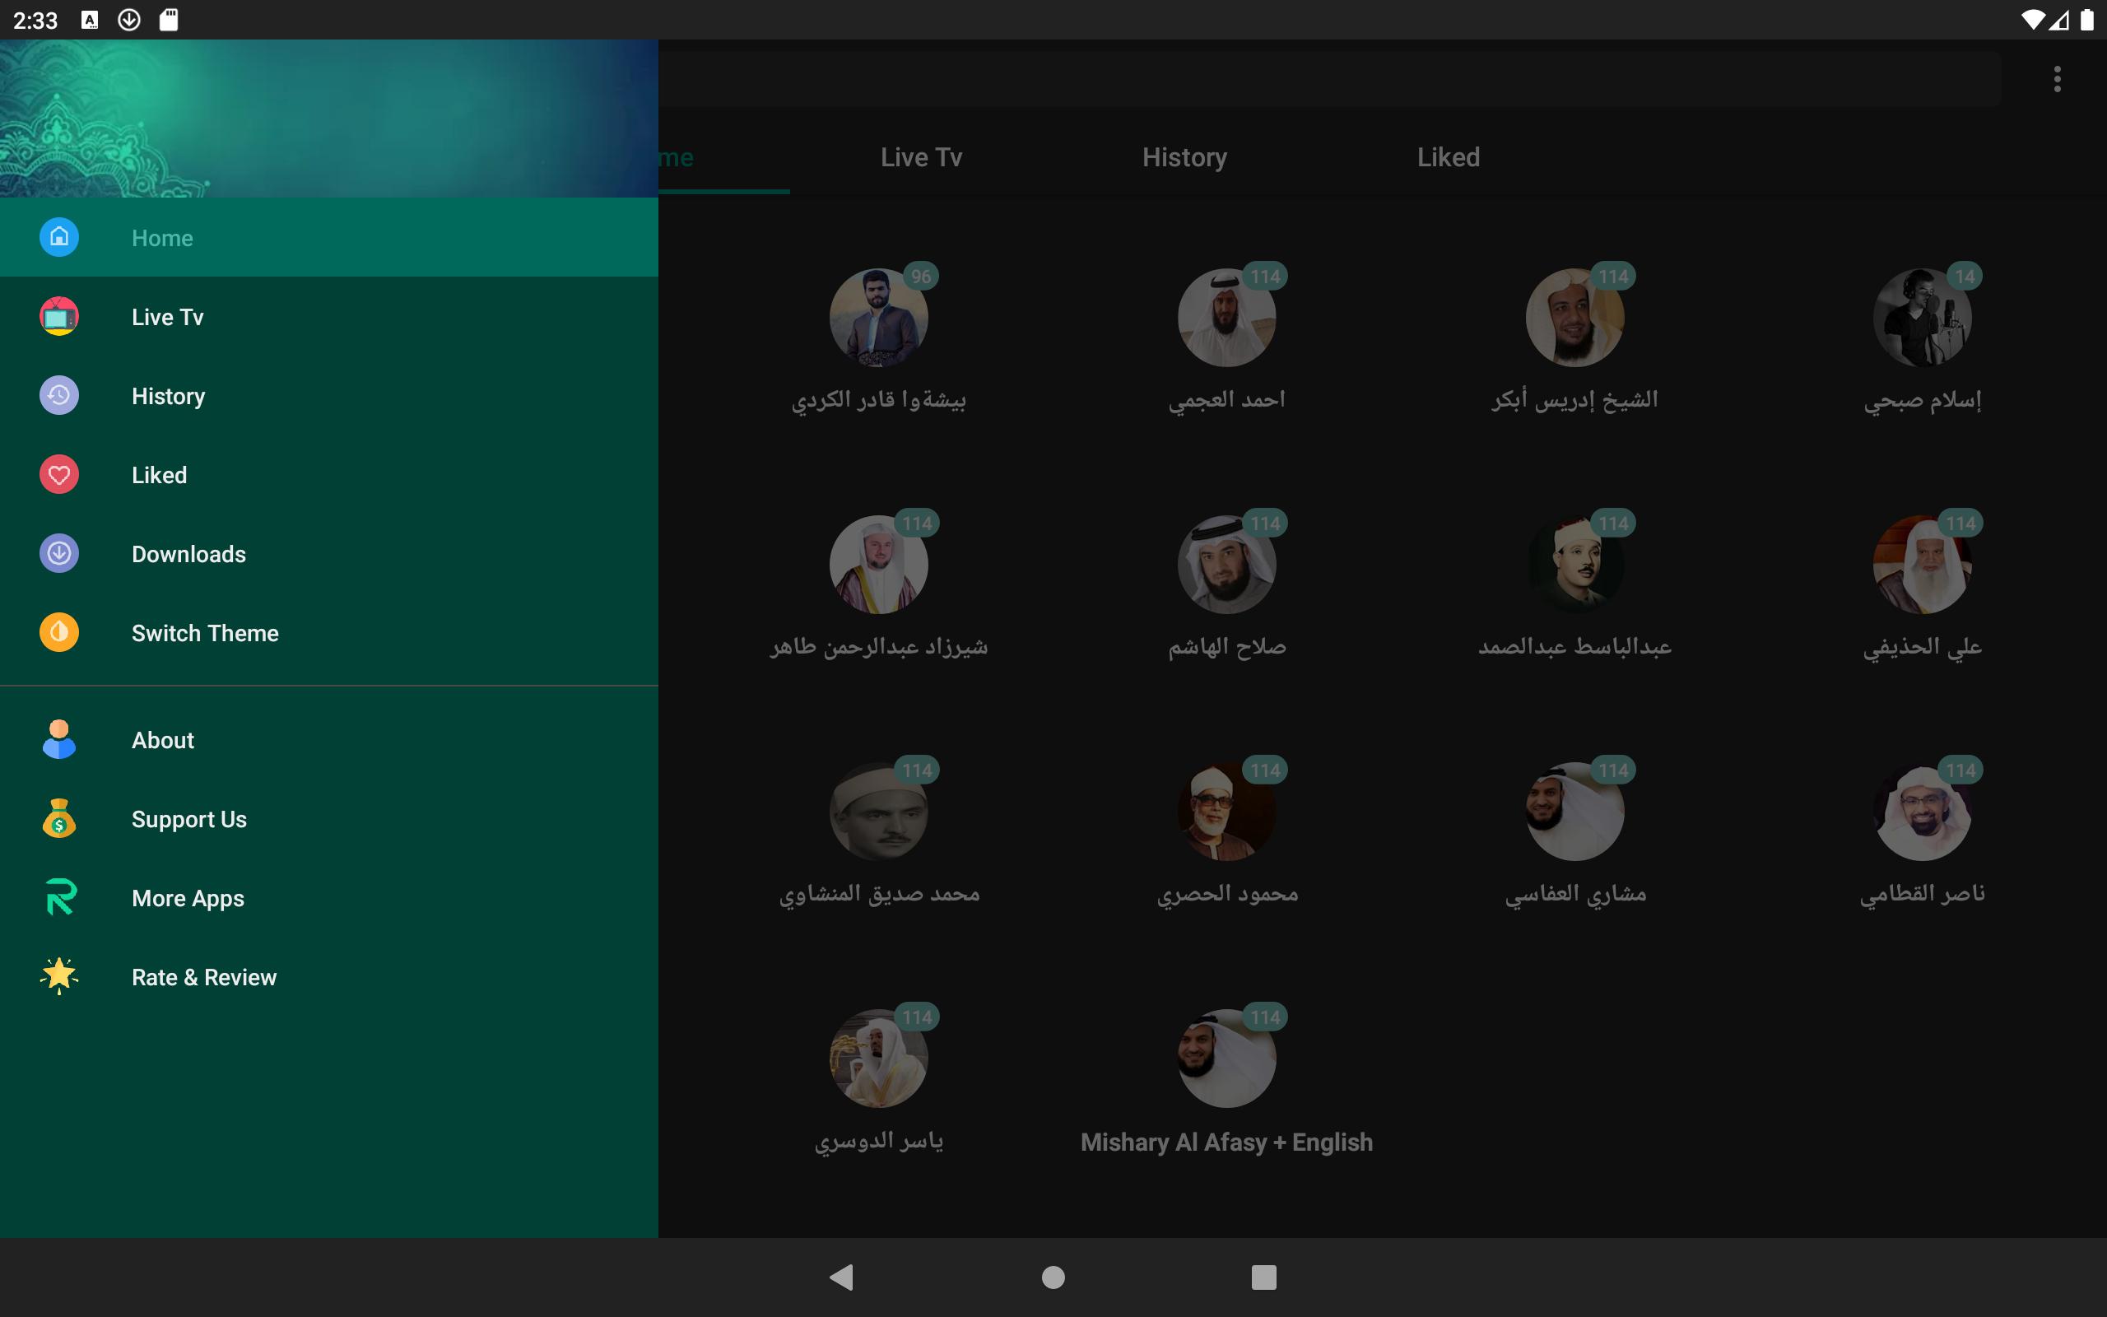Image resolution: width=2107 pixels, height=1317 pixels.
Task: Choose Switch Theme in the drawer
Action: pyautogui.click(x=329, y=632)
